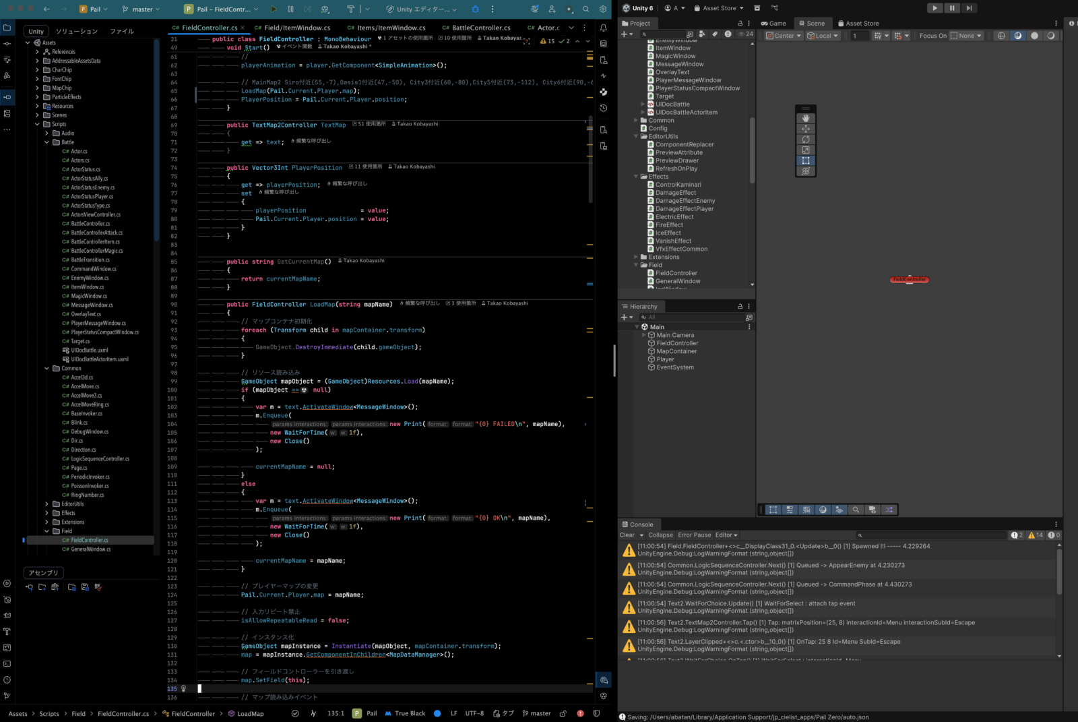Screen dimensions: 1078x722
Task: Click the Console Clear button
Action: click(627, 535)
